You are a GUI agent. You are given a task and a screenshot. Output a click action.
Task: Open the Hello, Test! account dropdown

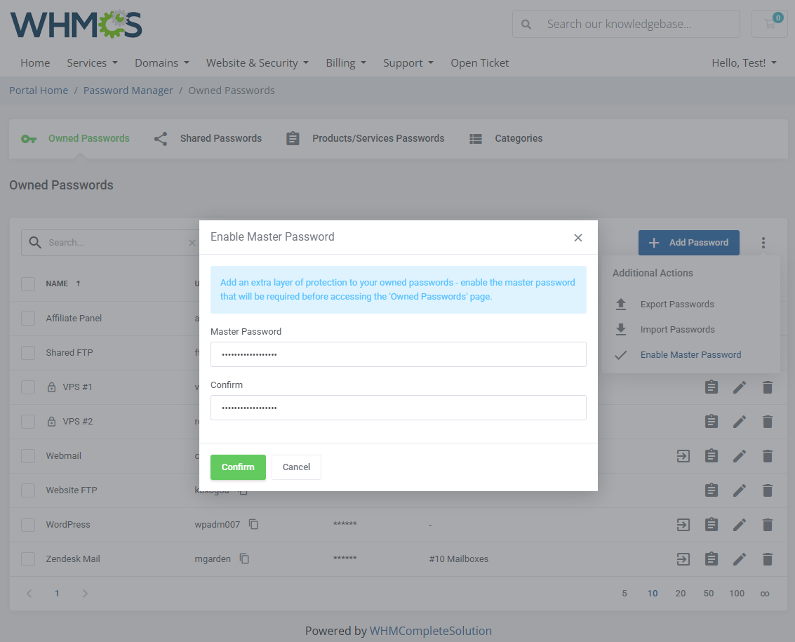pyautogui.click(x=744, y=63)
